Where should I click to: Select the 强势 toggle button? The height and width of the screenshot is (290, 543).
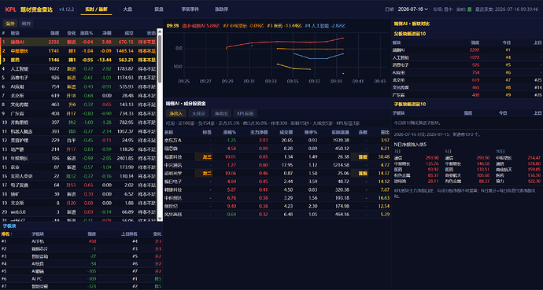pos(10,24)
